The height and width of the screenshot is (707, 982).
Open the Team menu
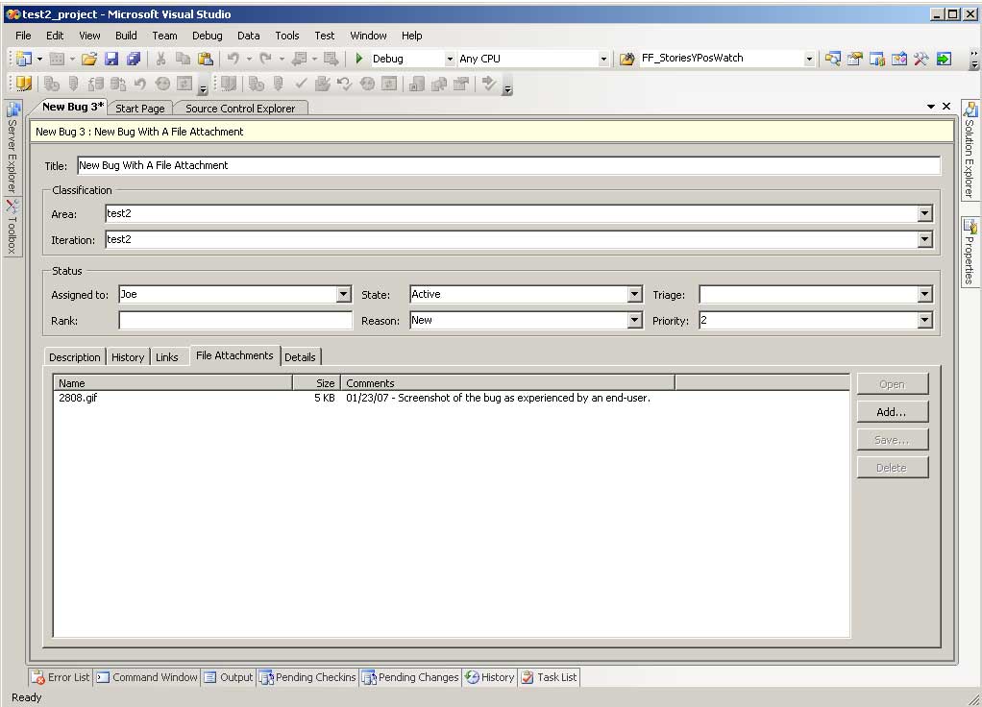coord(164,36)
